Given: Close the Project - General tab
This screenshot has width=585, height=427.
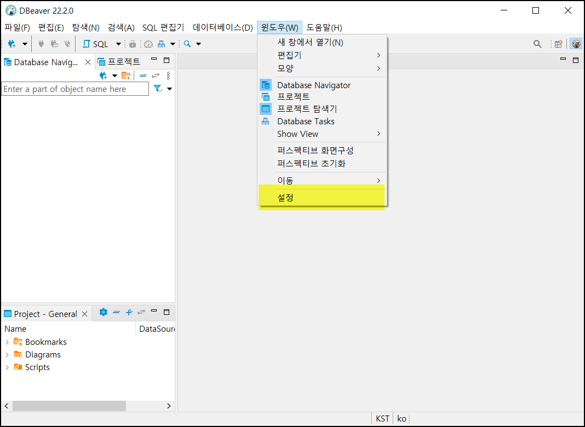Looking at the screenshot, I should click(x=85, y=314).
